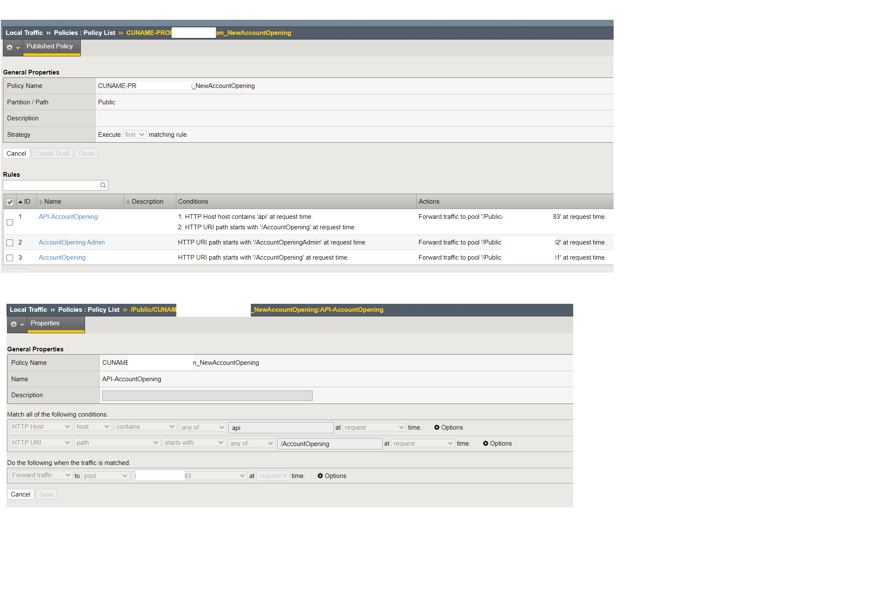Check the box for AccountOpening Admin rule
Screen dimensions: 872x616
10,243
